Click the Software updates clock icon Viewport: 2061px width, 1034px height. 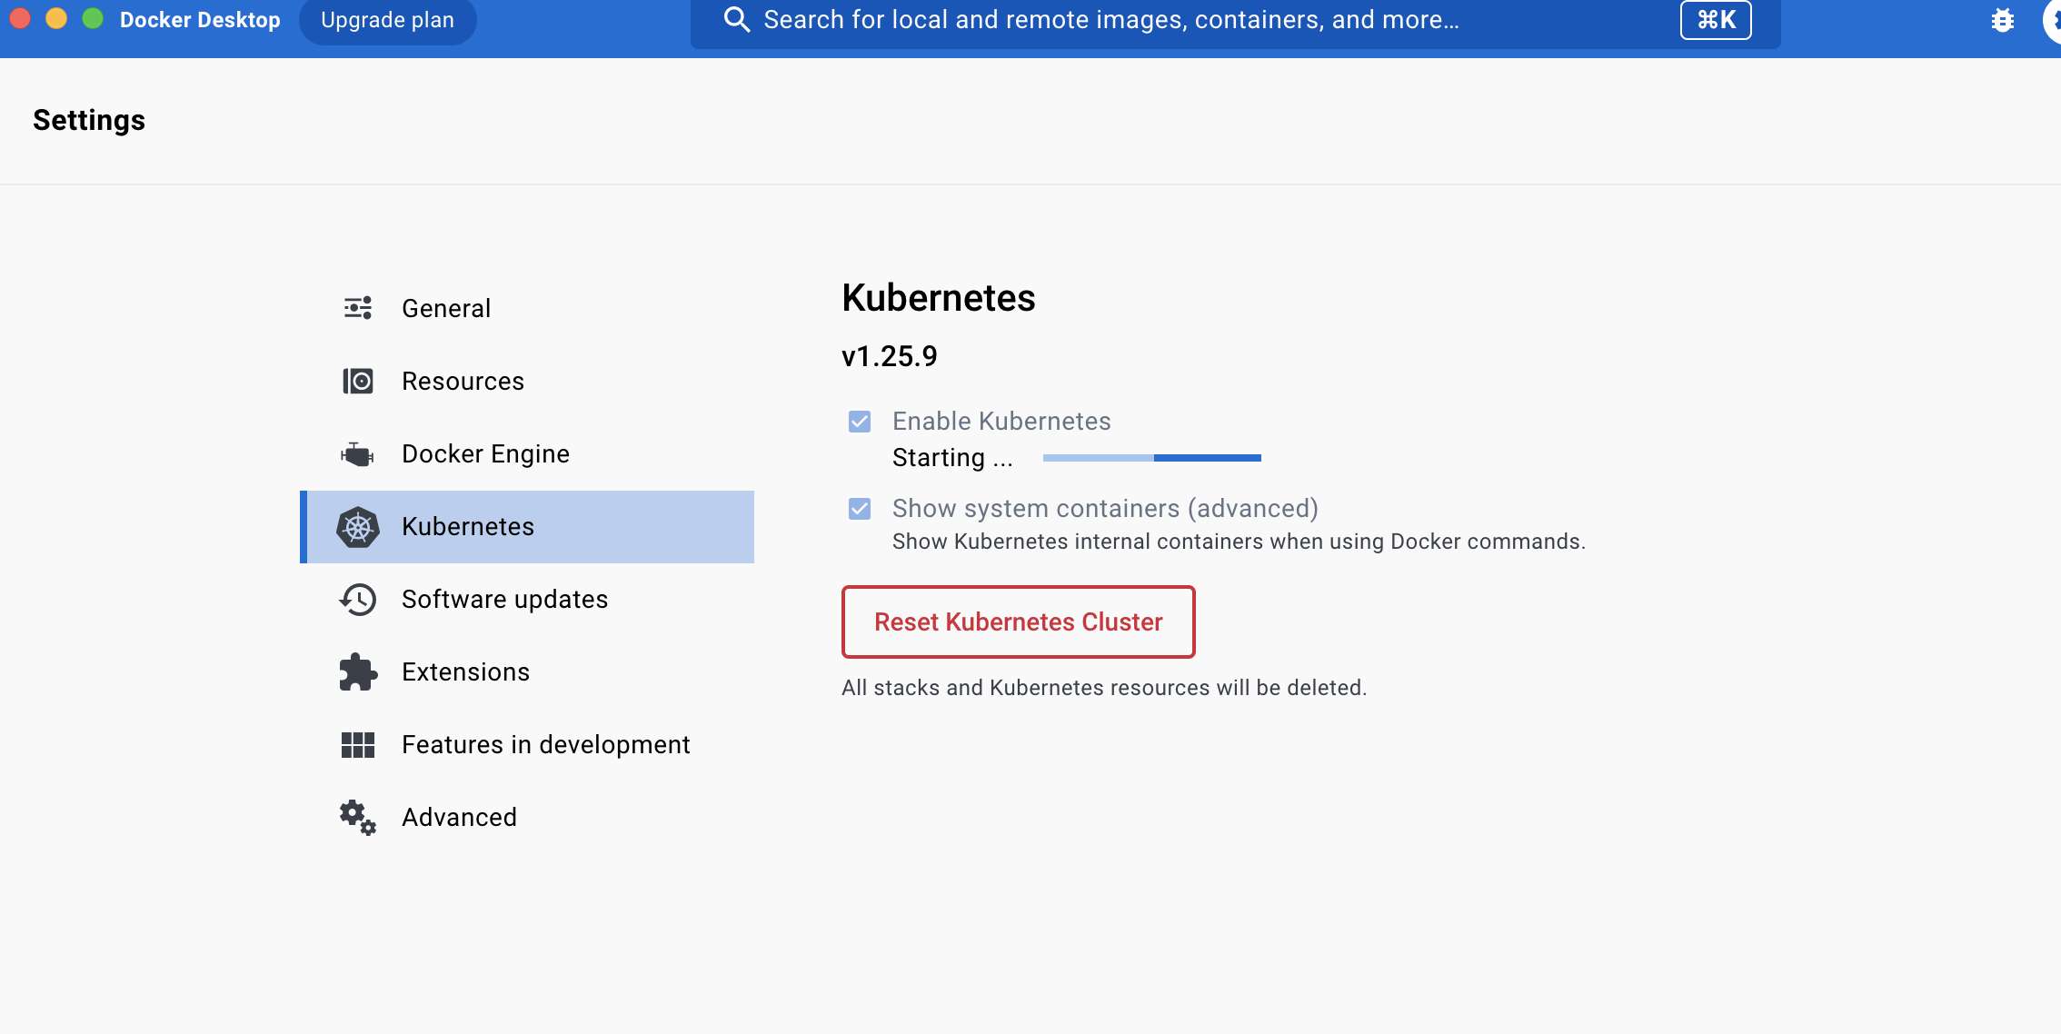tap(358, 600)
